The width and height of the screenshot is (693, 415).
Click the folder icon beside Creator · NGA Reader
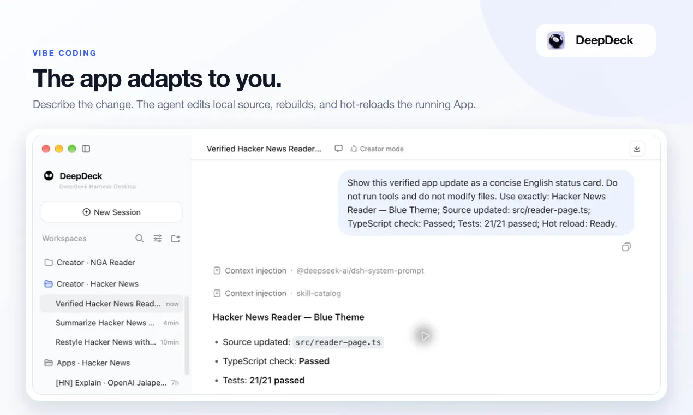click(x=49, y=263)
